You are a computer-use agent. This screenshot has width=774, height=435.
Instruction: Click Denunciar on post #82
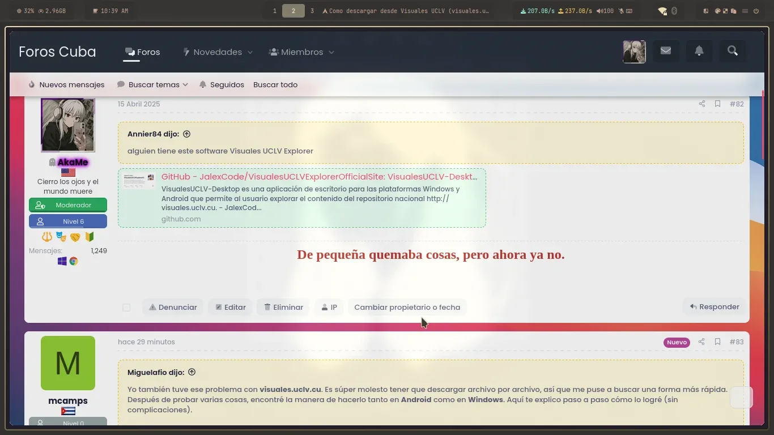173,308
